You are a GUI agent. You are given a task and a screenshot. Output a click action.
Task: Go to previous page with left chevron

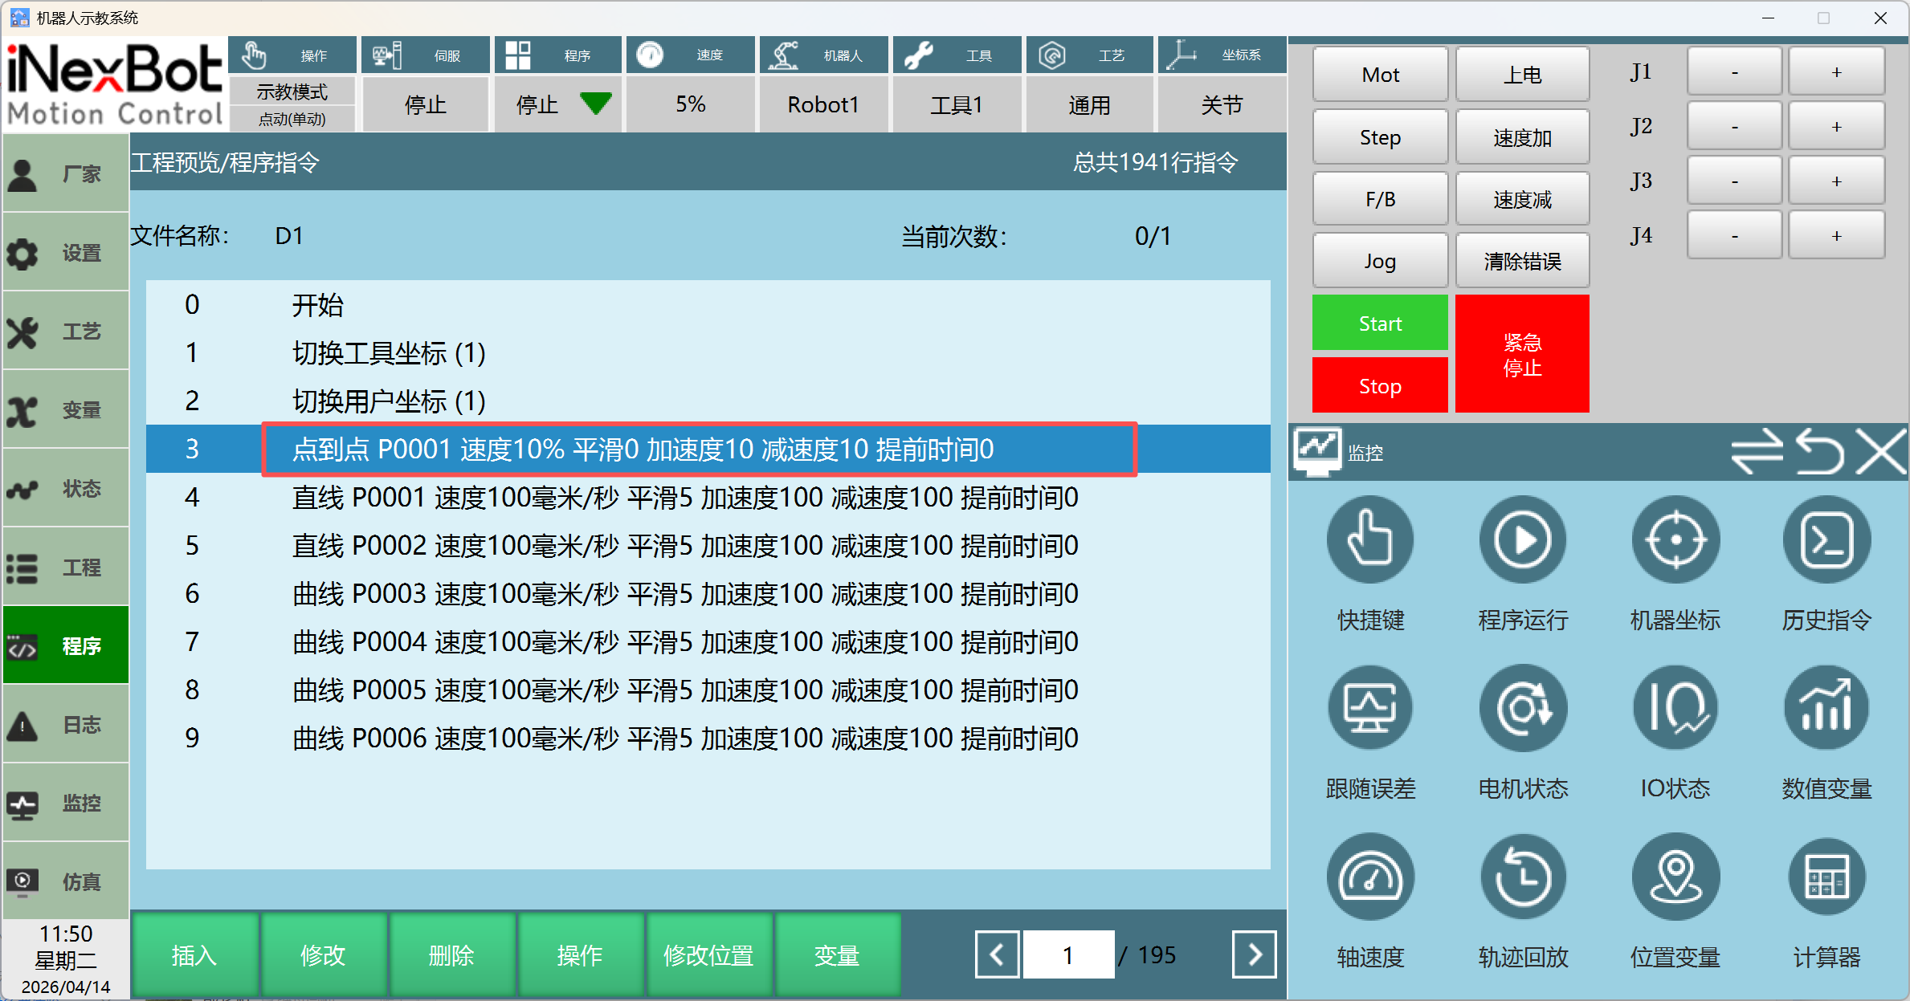click(997, 954)
